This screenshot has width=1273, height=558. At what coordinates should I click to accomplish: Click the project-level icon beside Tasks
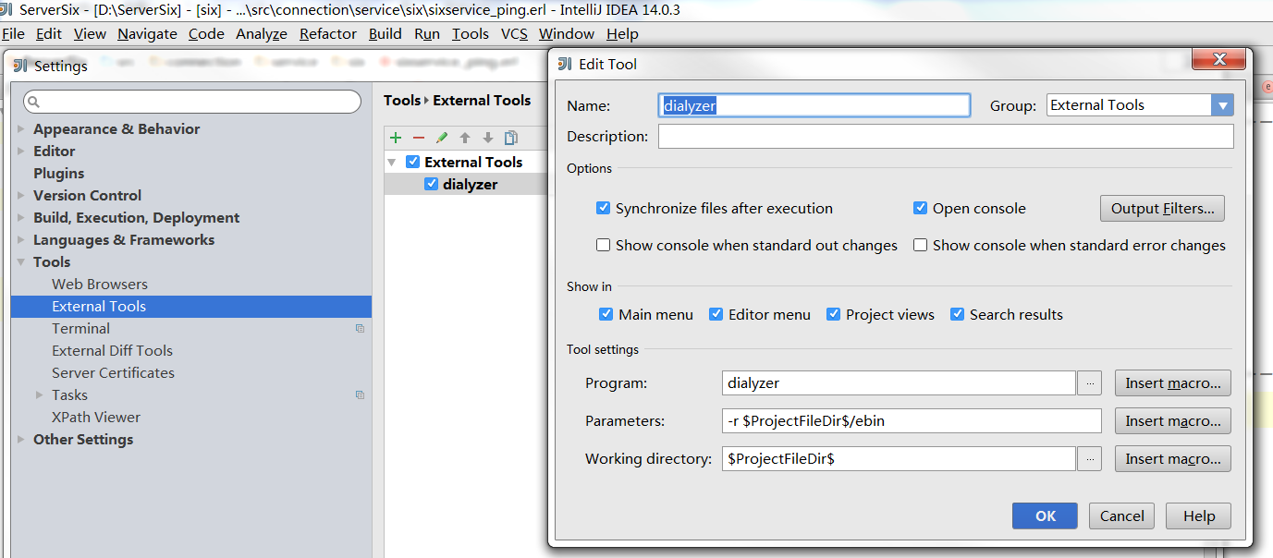pos(360,395)
